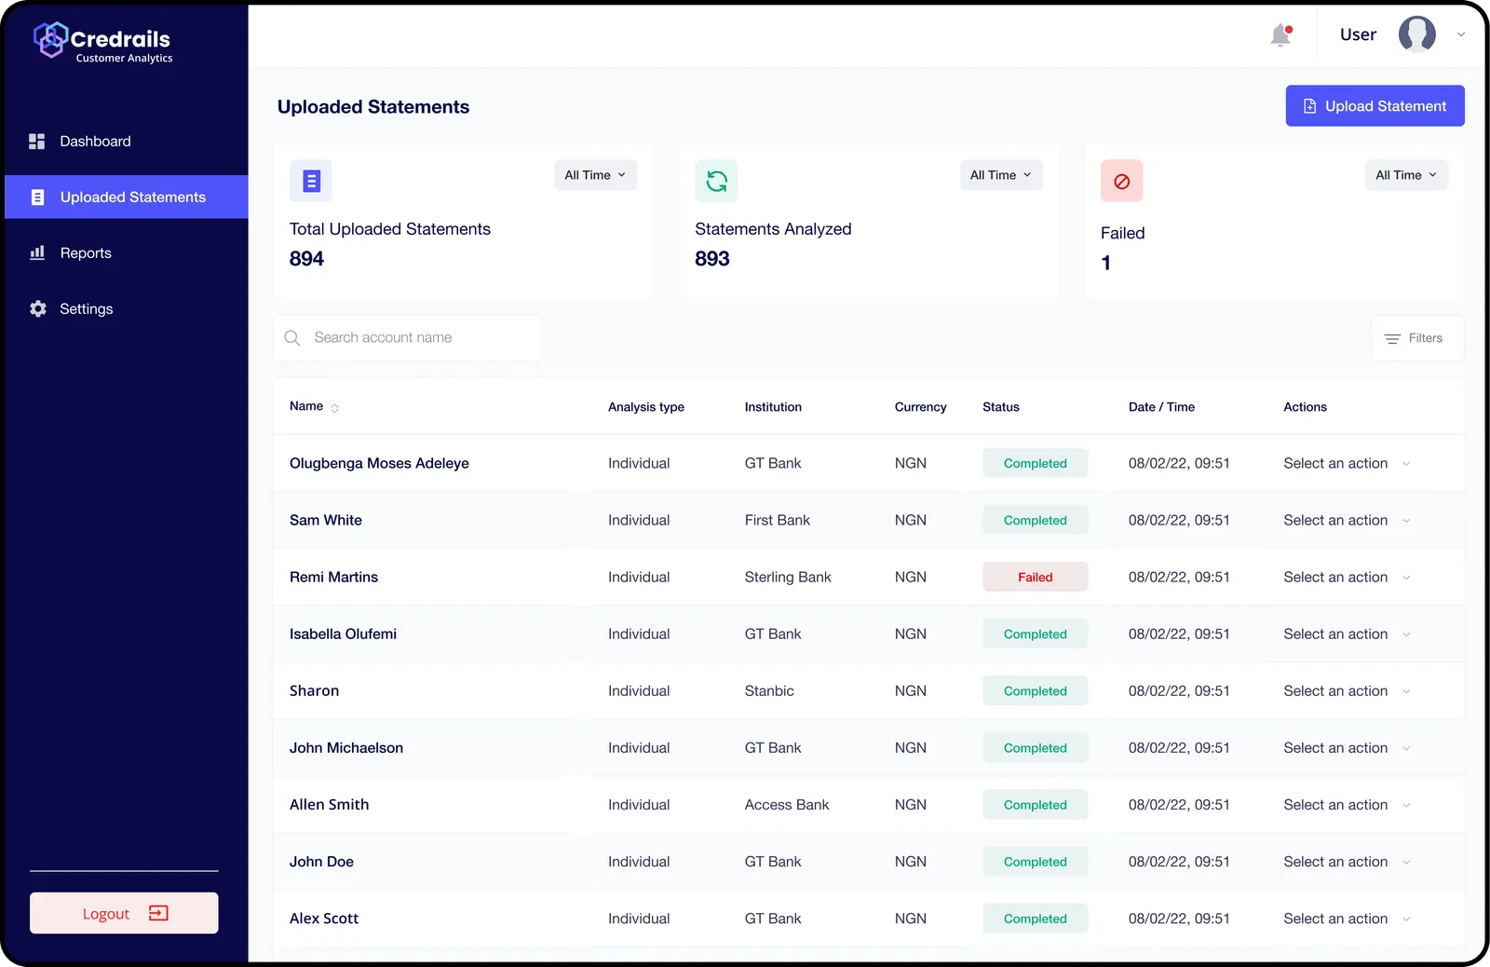Click the Name column sort arrows

coord(335,408)
